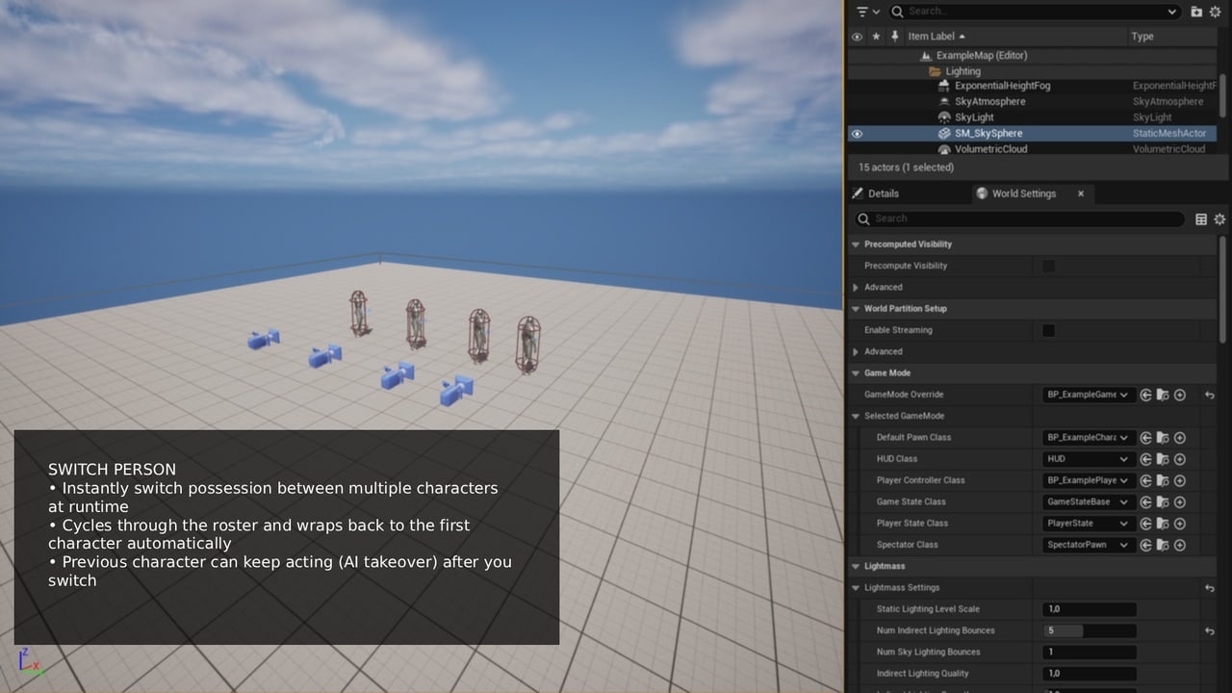This screenshot has width=1232, height=693.
Task: Focus the World Settings search field
Action: tap(1019, 219)
